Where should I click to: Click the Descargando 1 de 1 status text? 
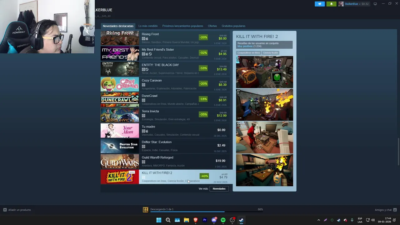pos(162,209)
